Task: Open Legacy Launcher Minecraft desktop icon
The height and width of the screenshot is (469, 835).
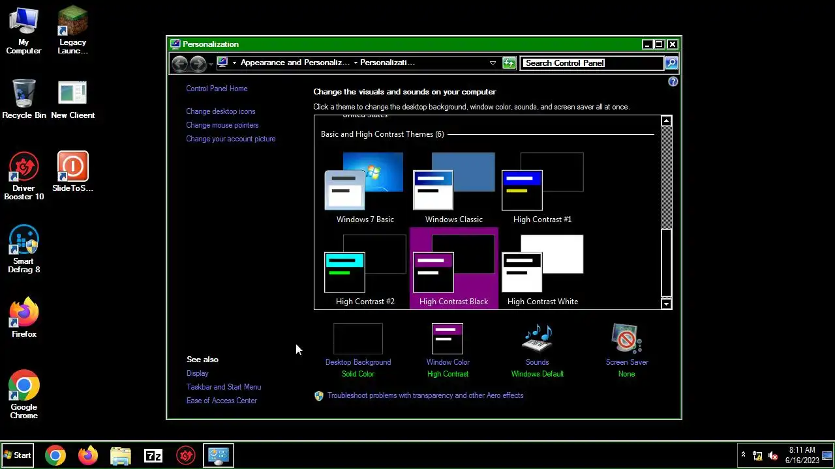Action: pyautogui.click(x=72, y=31)
